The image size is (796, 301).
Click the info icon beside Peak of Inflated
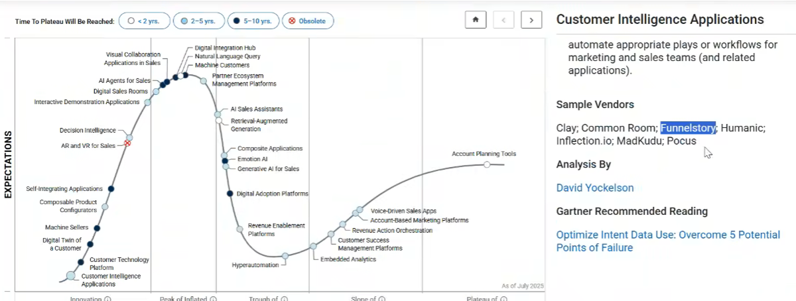(x=214, y=298)
